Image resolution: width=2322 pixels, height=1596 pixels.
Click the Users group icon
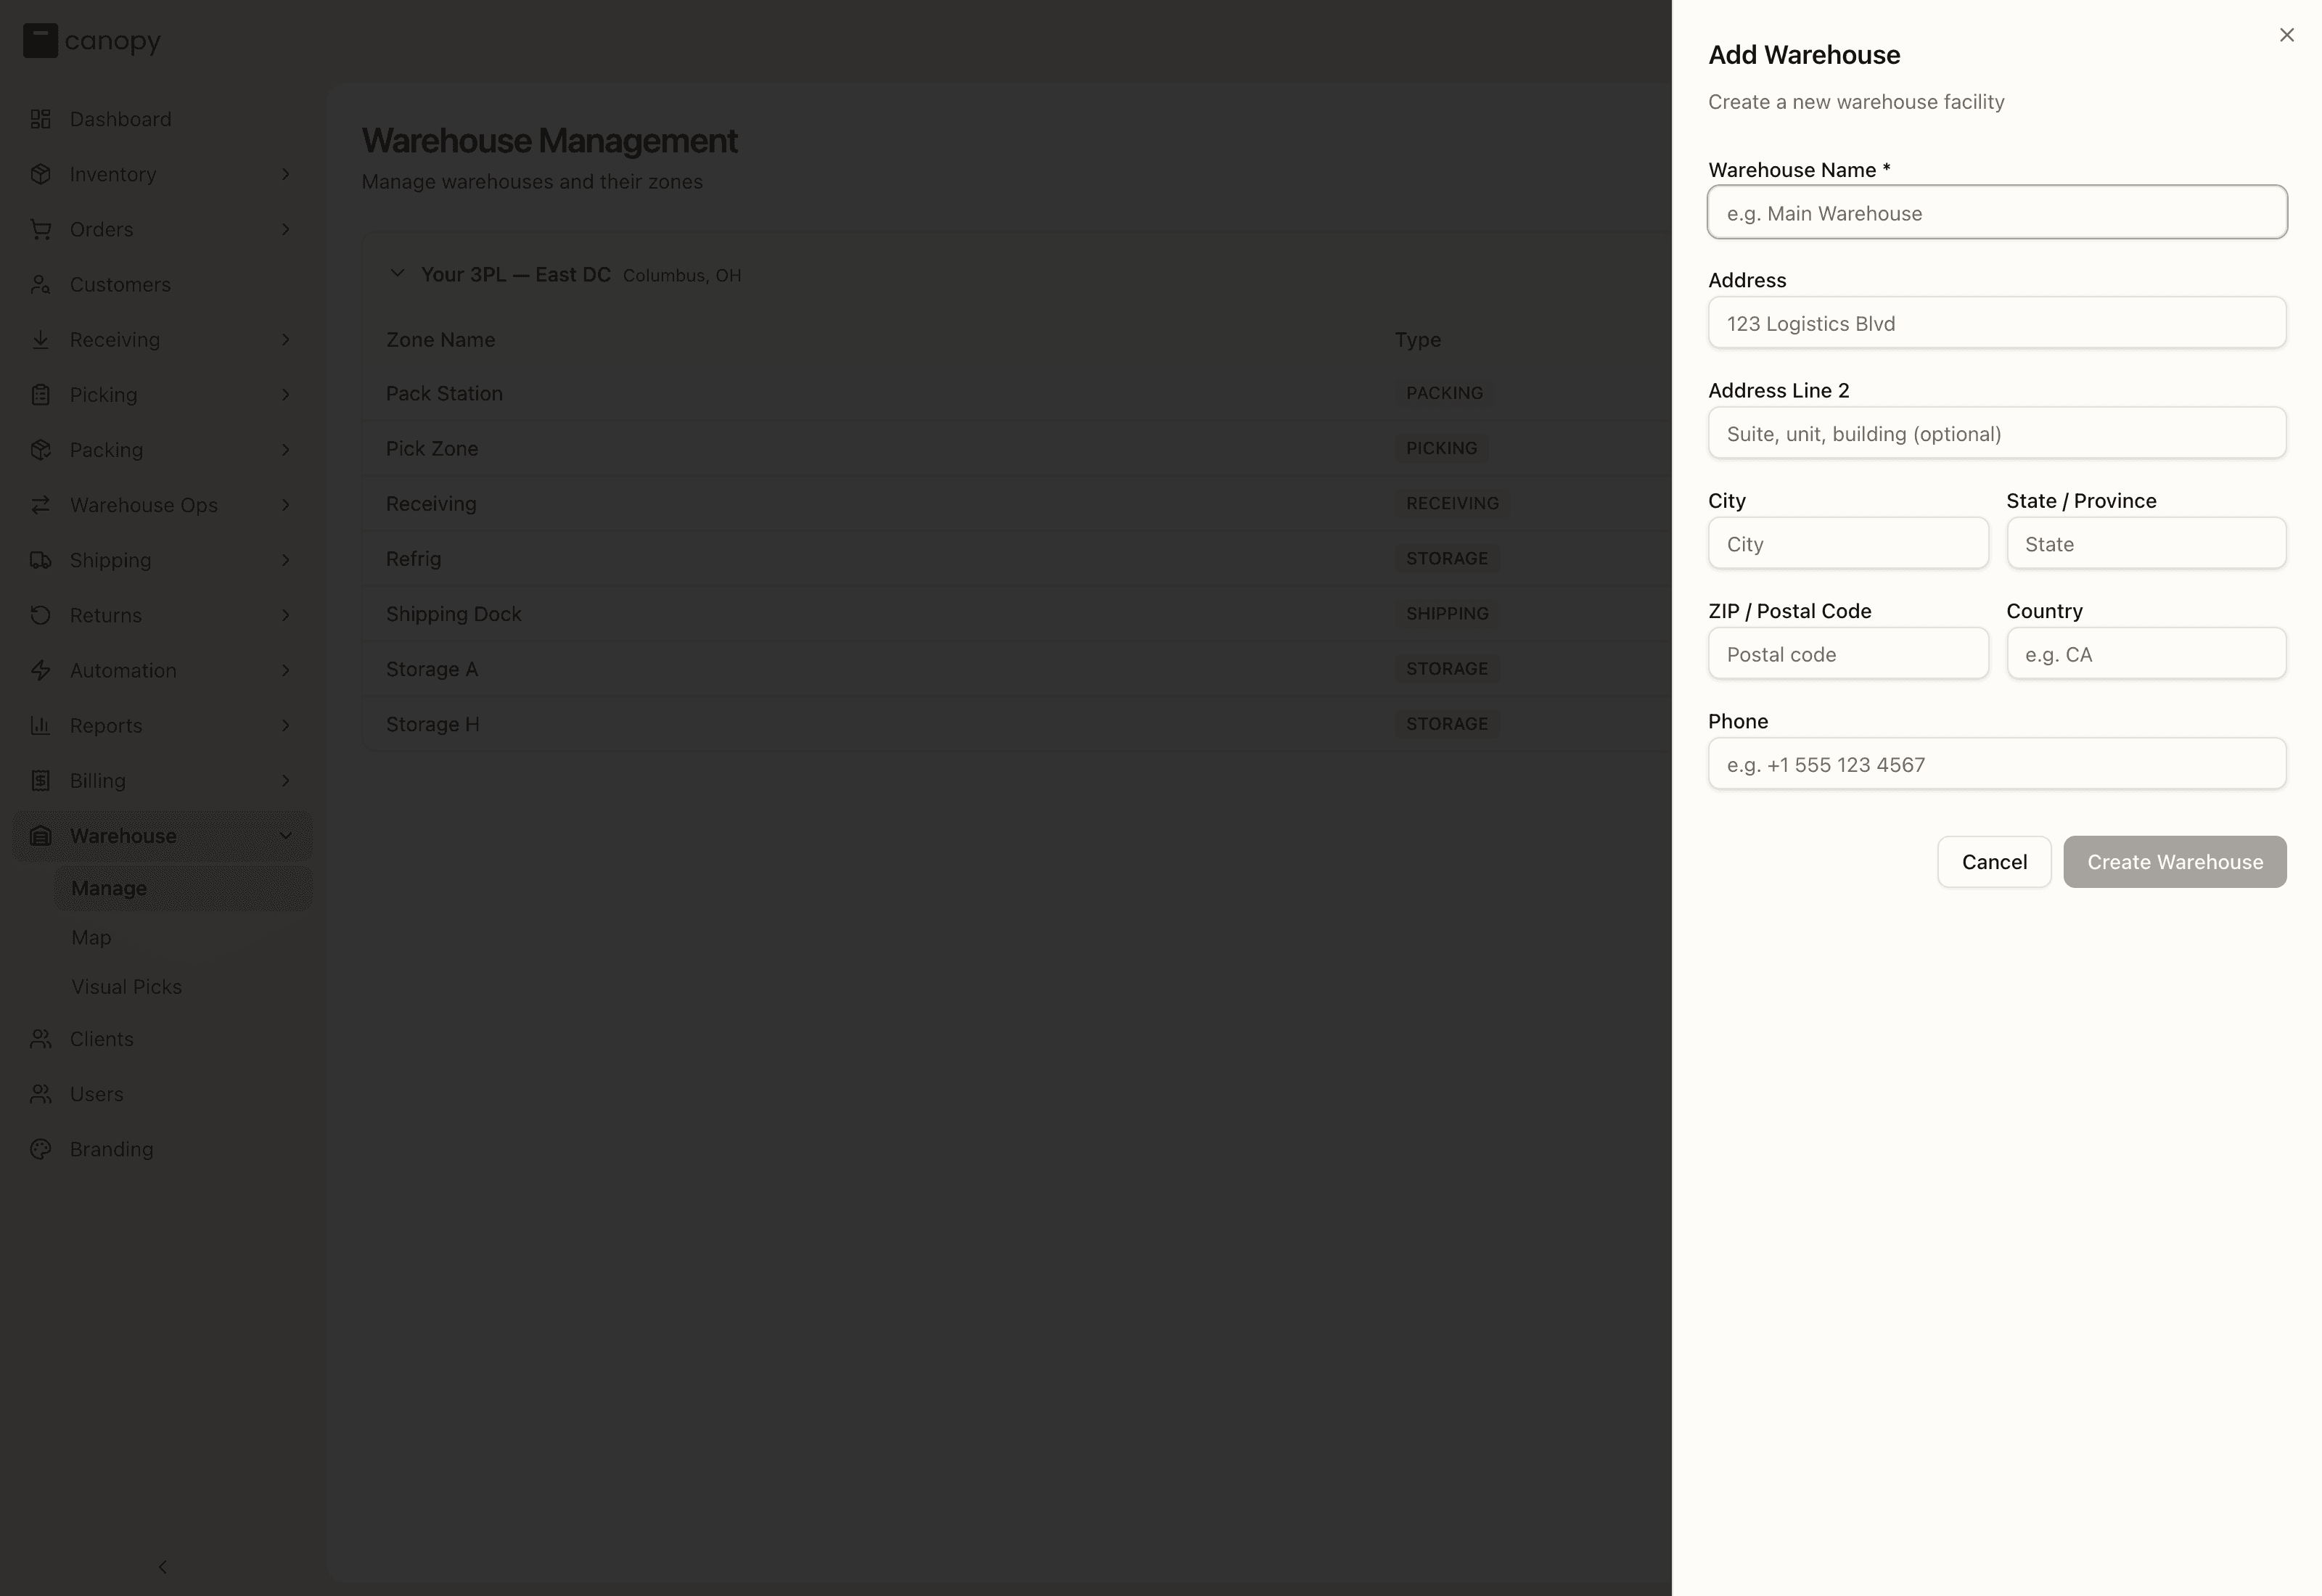pos(40,1093)
